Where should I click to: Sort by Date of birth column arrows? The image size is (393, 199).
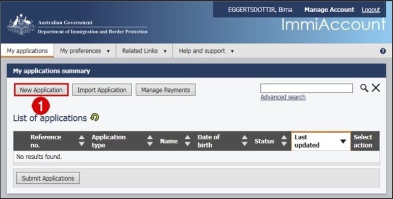(244, 141)
